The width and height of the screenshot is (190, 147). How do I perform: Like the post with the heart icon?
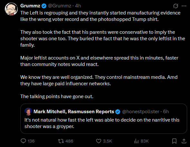[x=99, y=141]
